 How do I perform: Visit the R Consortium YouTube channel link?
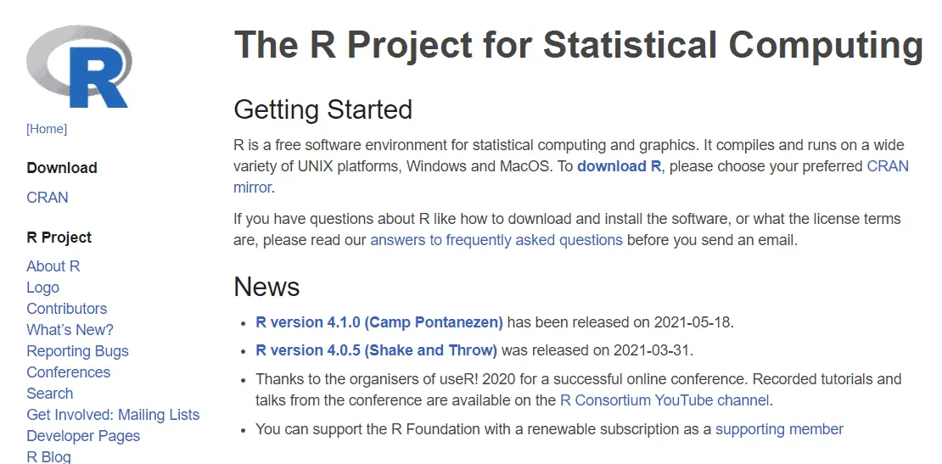tap(664, 400)
